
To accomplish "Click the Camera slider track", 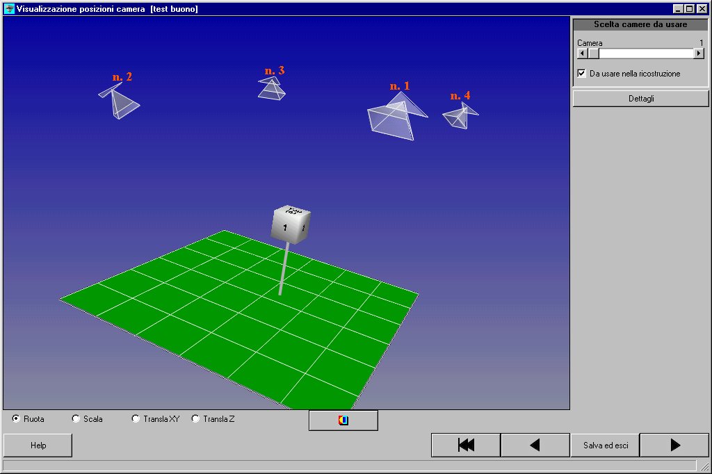I will click(647, 54).
